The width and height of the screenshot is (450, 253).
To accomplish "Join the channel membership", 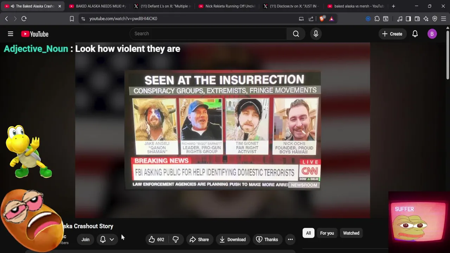I will click(85, 240).
